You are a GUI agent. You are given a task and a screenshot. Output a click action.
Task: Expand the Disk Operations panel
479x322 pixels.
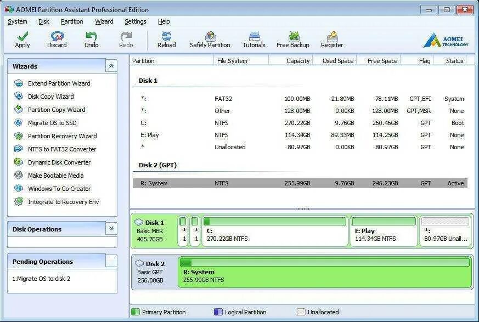(111, 228)
